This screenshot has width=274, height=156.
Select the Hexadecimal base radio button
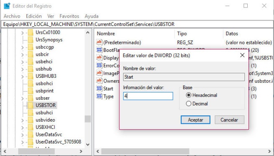pyautogui.click(x=189, y=95)
